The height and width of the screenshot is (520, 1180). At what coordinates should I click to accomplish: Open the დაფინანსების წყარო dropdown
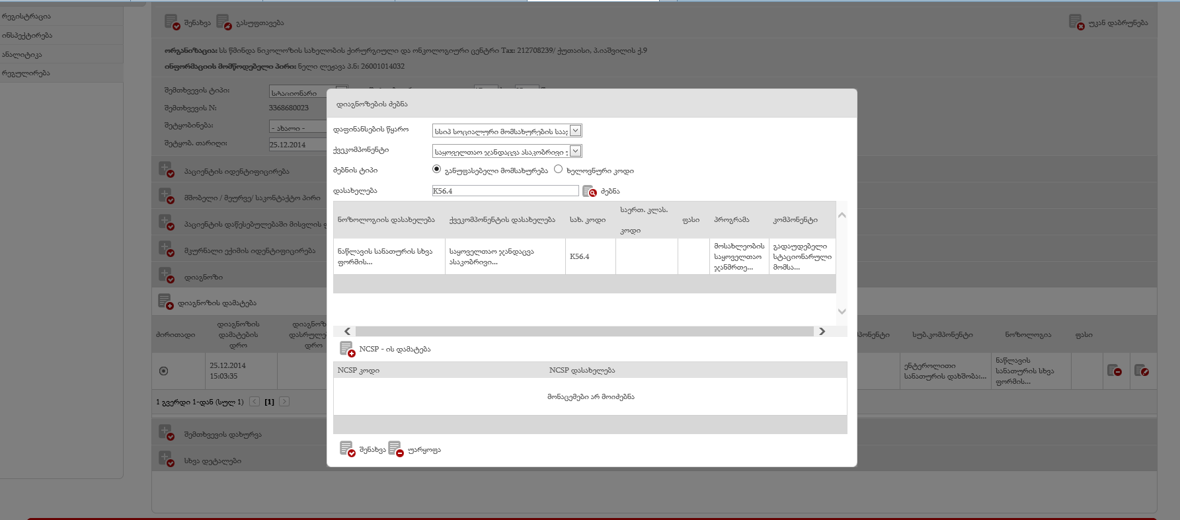pyautogui.click(x=575, y=131)
